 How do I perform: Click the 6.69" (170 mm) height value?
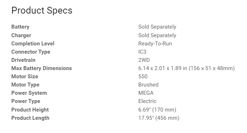pyautogui.click(x=157, y=110)
